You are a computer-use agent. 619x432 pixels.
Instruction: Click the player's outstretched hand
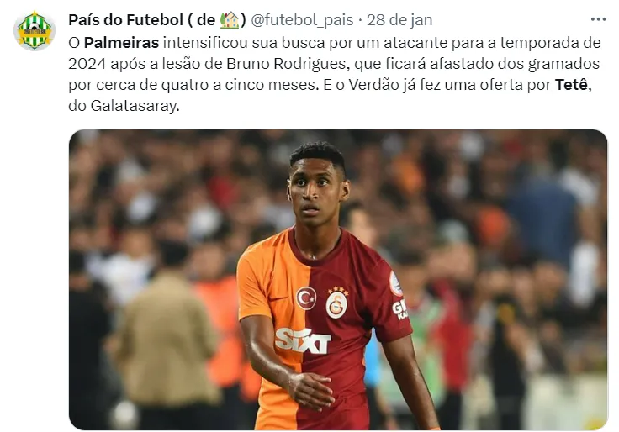click(x=311, y=390)
